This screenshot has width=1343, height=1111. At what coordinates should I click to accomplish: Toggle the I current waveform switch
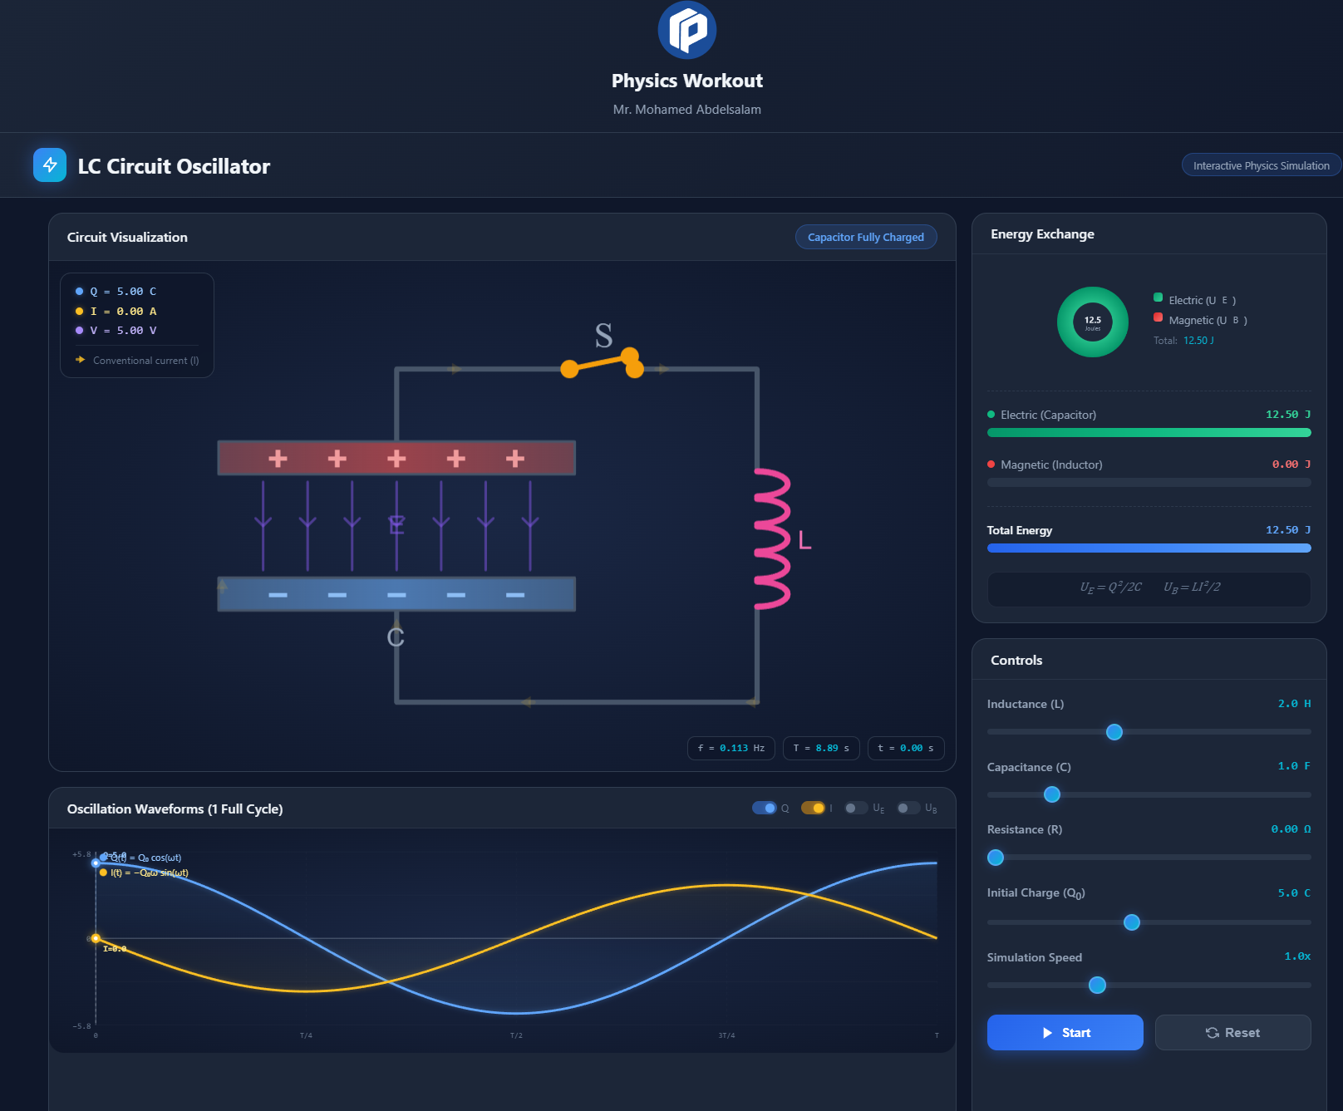(813, 808)
